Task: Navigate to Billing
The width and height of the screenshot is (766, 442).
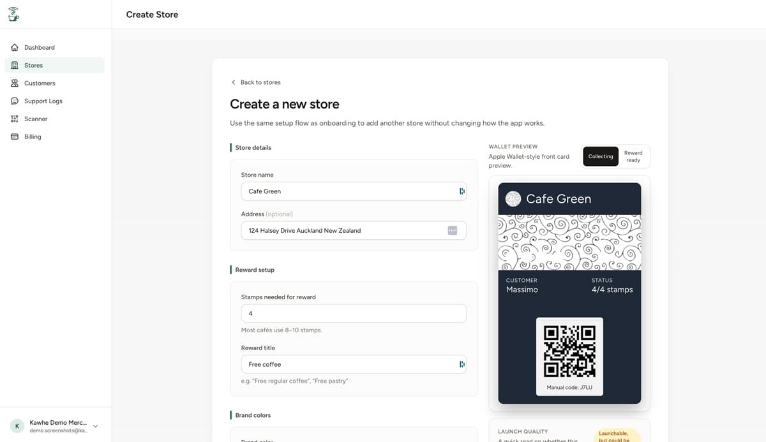Action: [x=55, y=136]
